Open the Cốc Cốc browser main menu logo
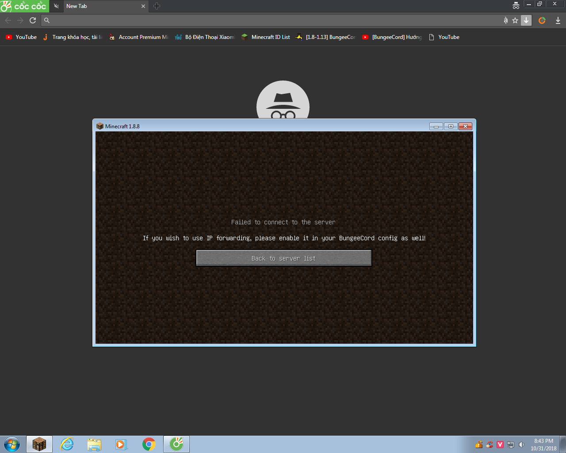 point(24,6)
